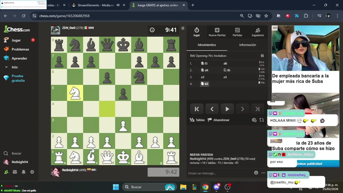Open Problemas in the sidebar
Screen dimensions: 343x193
[x=20, y=49]
